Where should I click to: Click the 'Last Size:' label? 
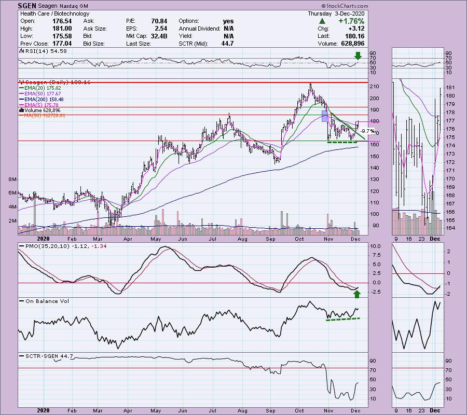pos(138,44)
